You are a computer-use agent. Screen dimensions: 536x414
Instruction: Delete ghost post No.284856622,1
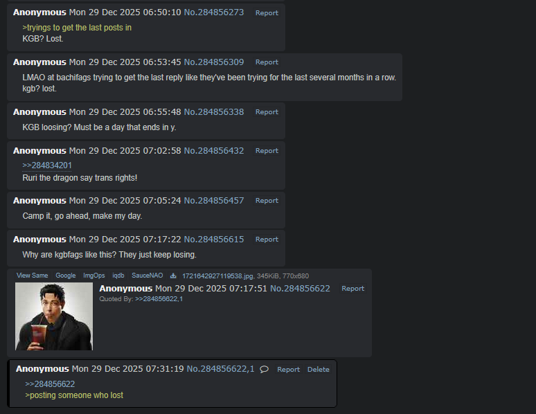coord(319,369)
